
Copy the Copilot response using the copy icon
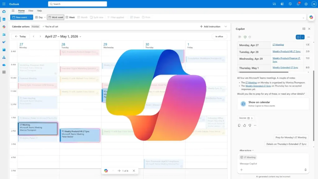(x=239, y=125)
